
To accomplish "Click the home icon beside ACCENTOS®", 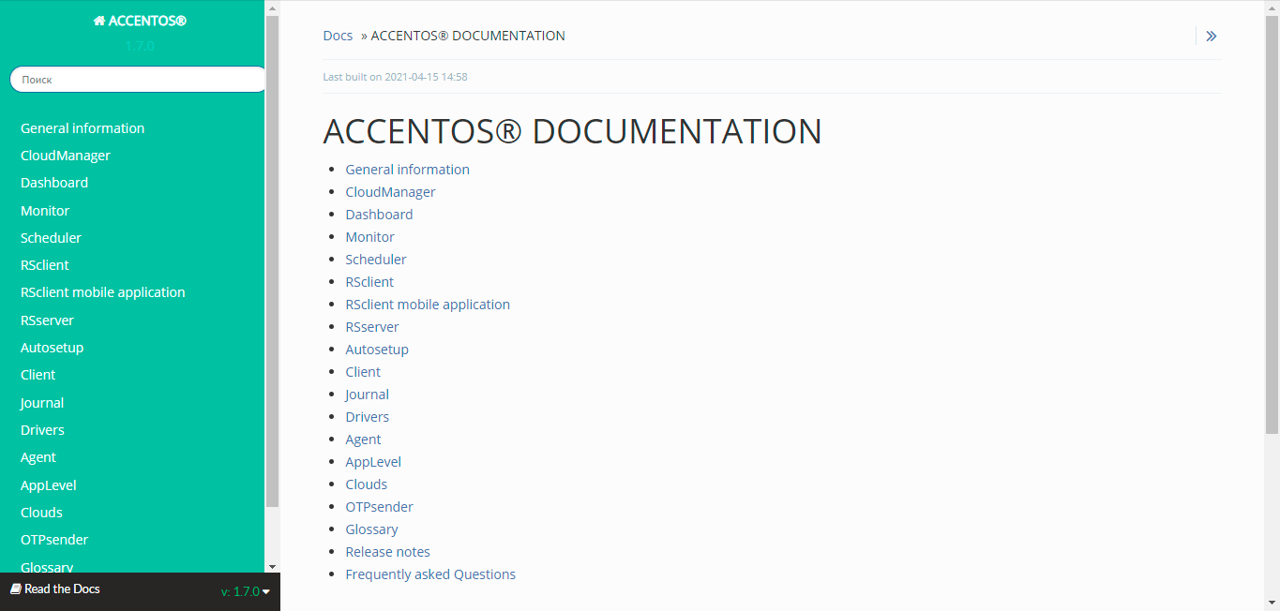I will [98, 21].
